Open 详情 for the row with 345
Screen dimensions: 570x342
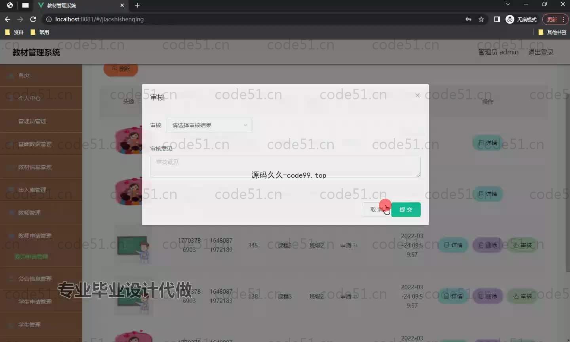tap(453, 245)
